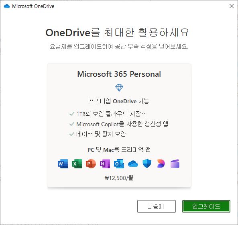The width and height of the screenshot is (238, 225).
Task: Click the Microsoft OneDrive window title text
Action: [x=33, y=6]
